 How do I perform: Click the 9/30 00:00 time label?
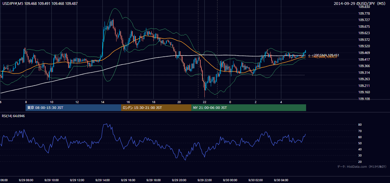[230, 180]
